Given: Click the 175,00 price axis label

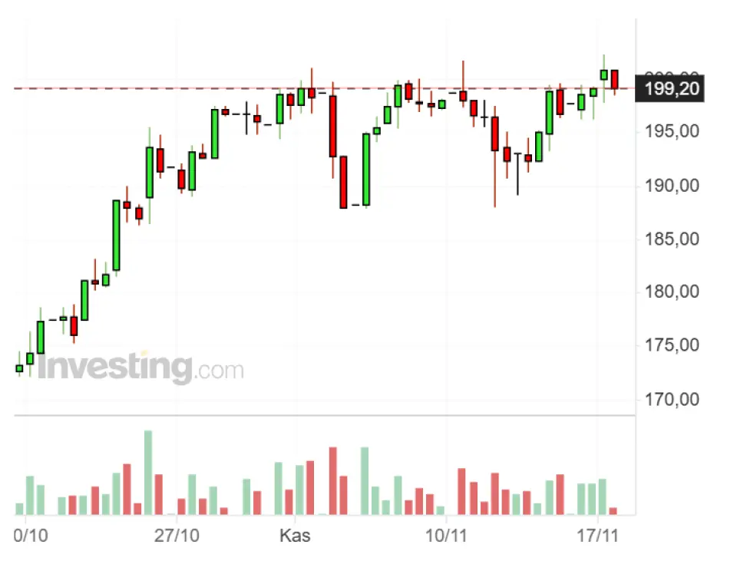Looking at the screenshot, I should tap(672, 345).
